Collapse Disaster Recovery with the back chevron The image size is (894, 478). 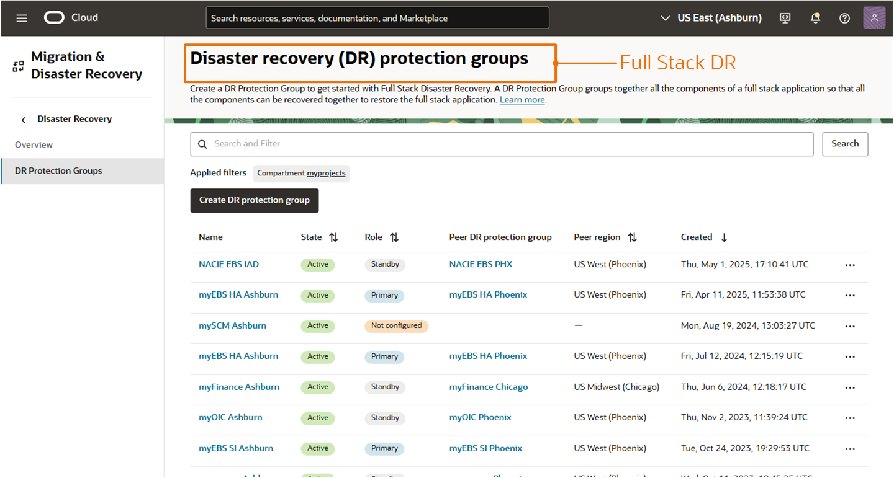(x=23, y=119)
